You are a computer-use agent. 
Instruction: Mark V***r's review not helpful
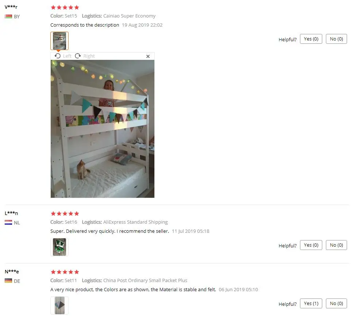point(336,39)
